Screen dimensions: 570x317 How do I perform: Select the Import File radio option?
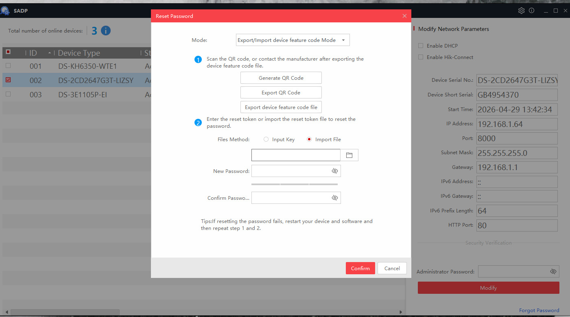tap(309, 139)
